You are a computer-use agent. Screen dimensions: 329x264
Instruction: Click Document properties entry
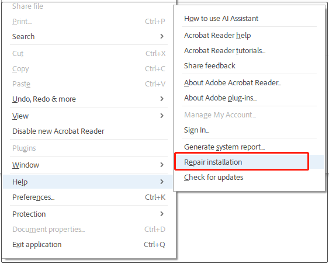(x=89, y=230)
